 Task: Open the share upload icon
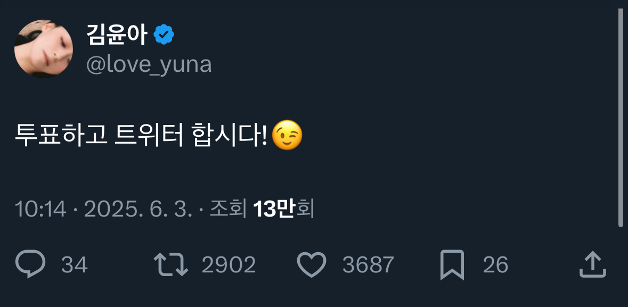tap(592, 264)
